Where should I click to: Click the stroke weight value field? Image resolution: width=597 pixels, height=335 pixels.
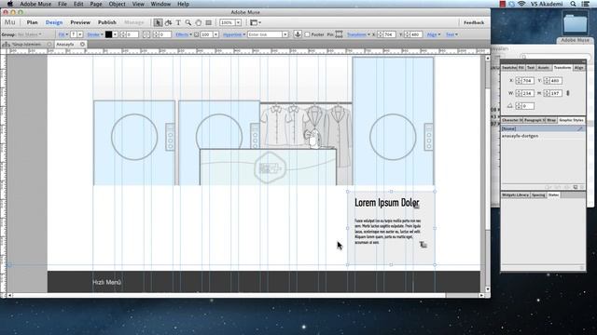pyautogui.click(x=132, y=34)
